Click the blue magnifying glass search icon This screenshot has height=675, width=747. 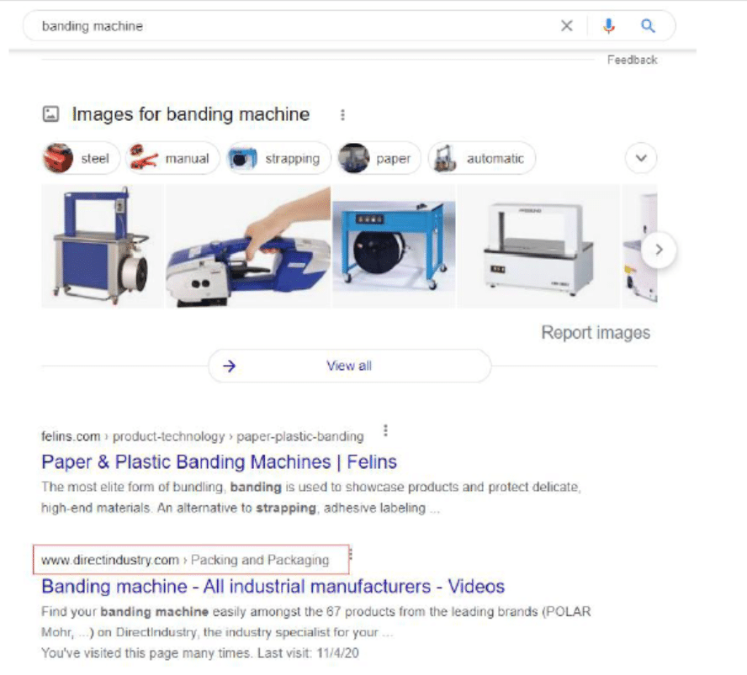click(648, 26)
